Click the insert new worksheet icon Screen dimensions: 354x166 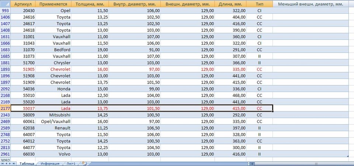click(84, 163)
